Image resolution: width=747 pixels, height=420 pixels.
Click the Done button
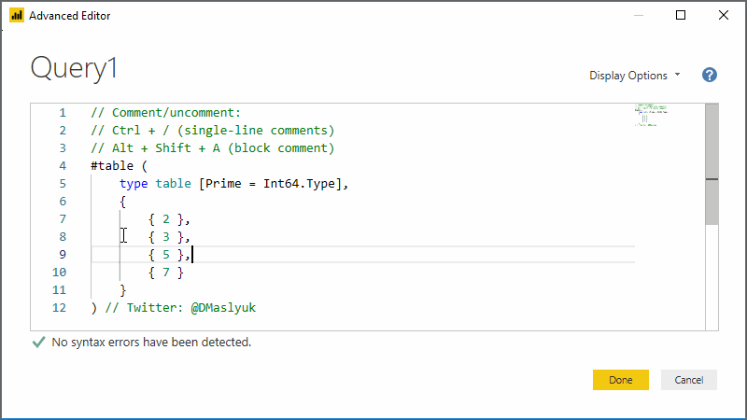620,380
